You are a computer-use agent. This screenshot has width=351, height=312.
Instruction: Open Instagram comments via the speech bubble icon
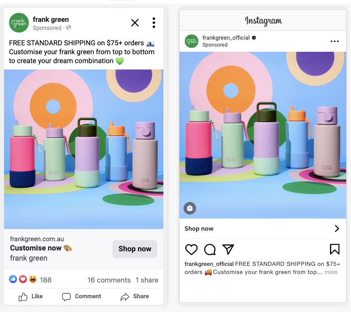(209, 250)
